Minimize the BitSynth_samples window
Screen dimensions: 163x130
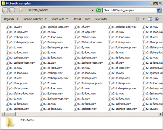pyautogui.click(x=152, y=4)
